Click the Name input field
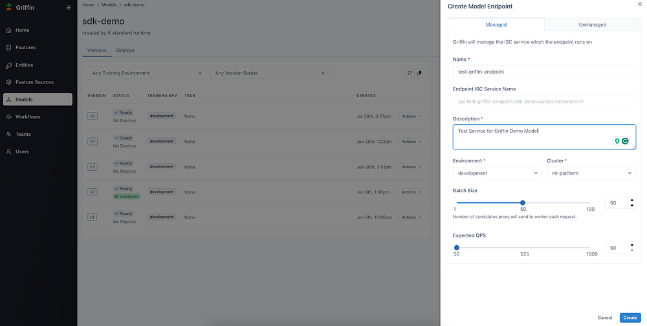The image size is (647, 326). tap(544, 72)
